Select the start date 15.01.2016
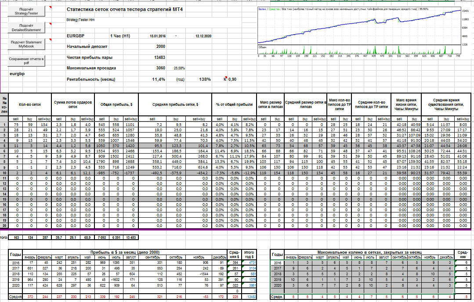The image size is (474, 302). 158,36
